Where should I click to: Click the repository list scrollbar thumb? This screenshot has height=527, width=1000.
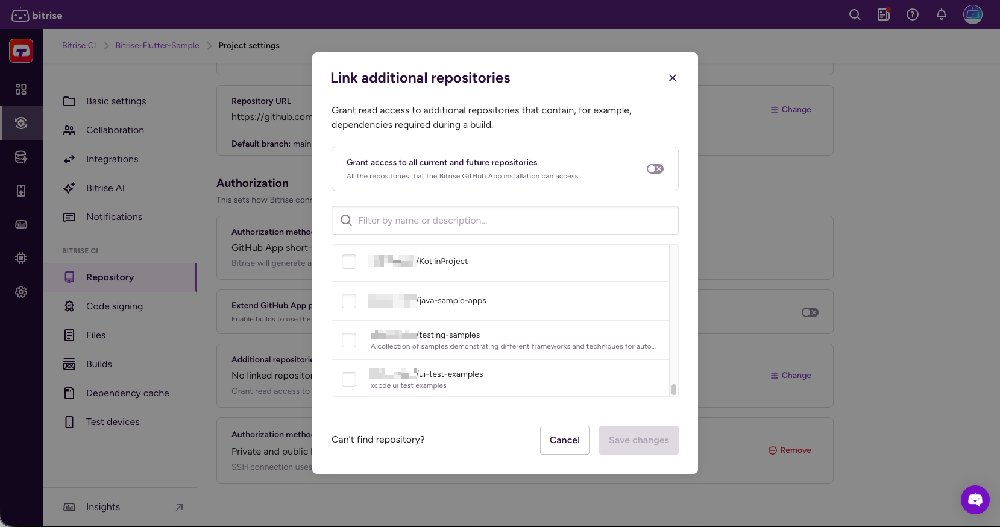pos(674,390)
